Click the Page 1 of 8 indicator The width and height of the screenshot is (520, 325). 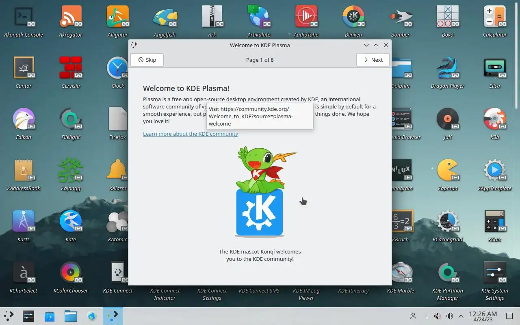pyautogui.click(x=260, y=60)
